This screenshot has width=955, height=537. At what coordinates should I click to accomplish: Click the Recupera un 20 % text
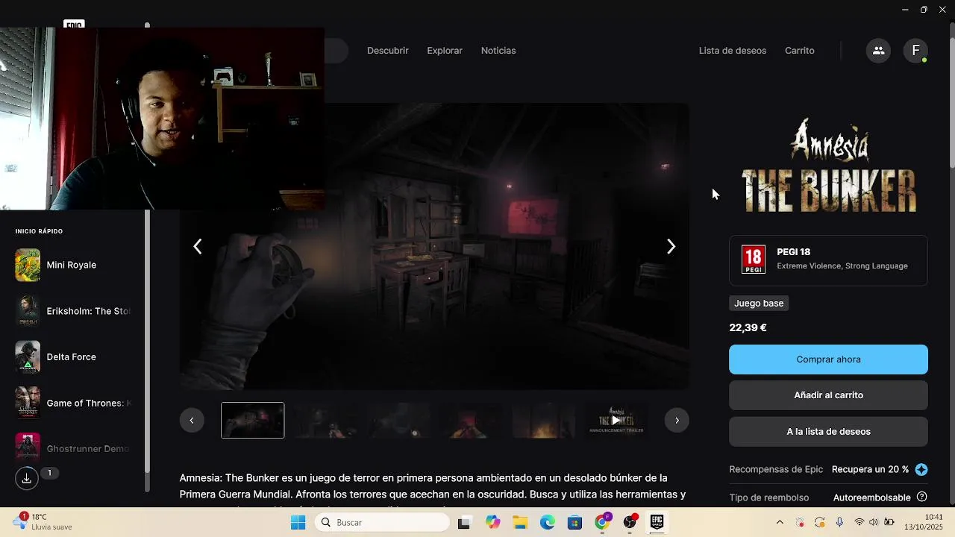pyautogui.click(x=870, y=469)
